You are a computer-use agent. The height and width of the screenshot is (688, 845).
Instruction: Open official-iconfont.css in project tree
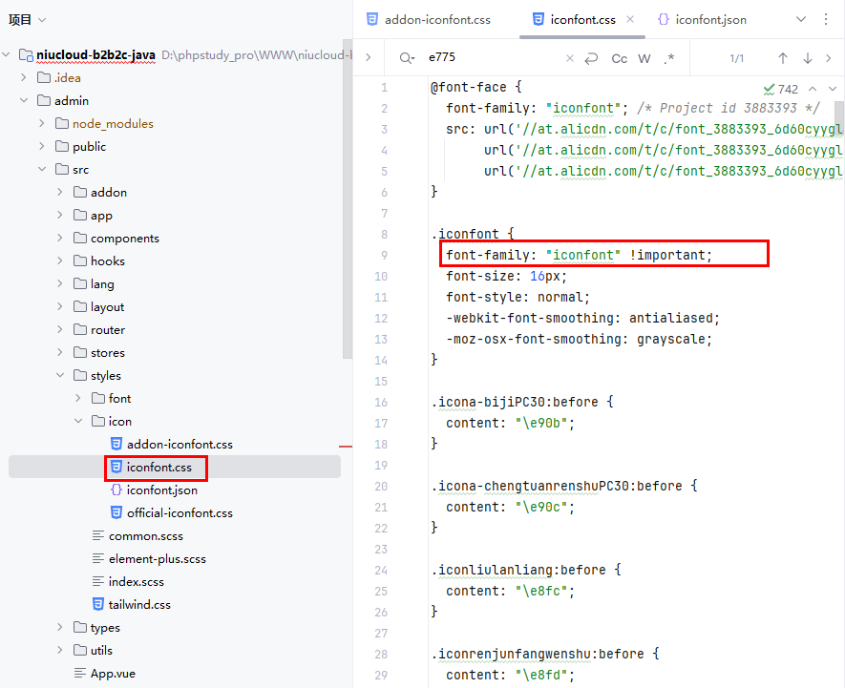pyautogui.click(x=180, y=512)
